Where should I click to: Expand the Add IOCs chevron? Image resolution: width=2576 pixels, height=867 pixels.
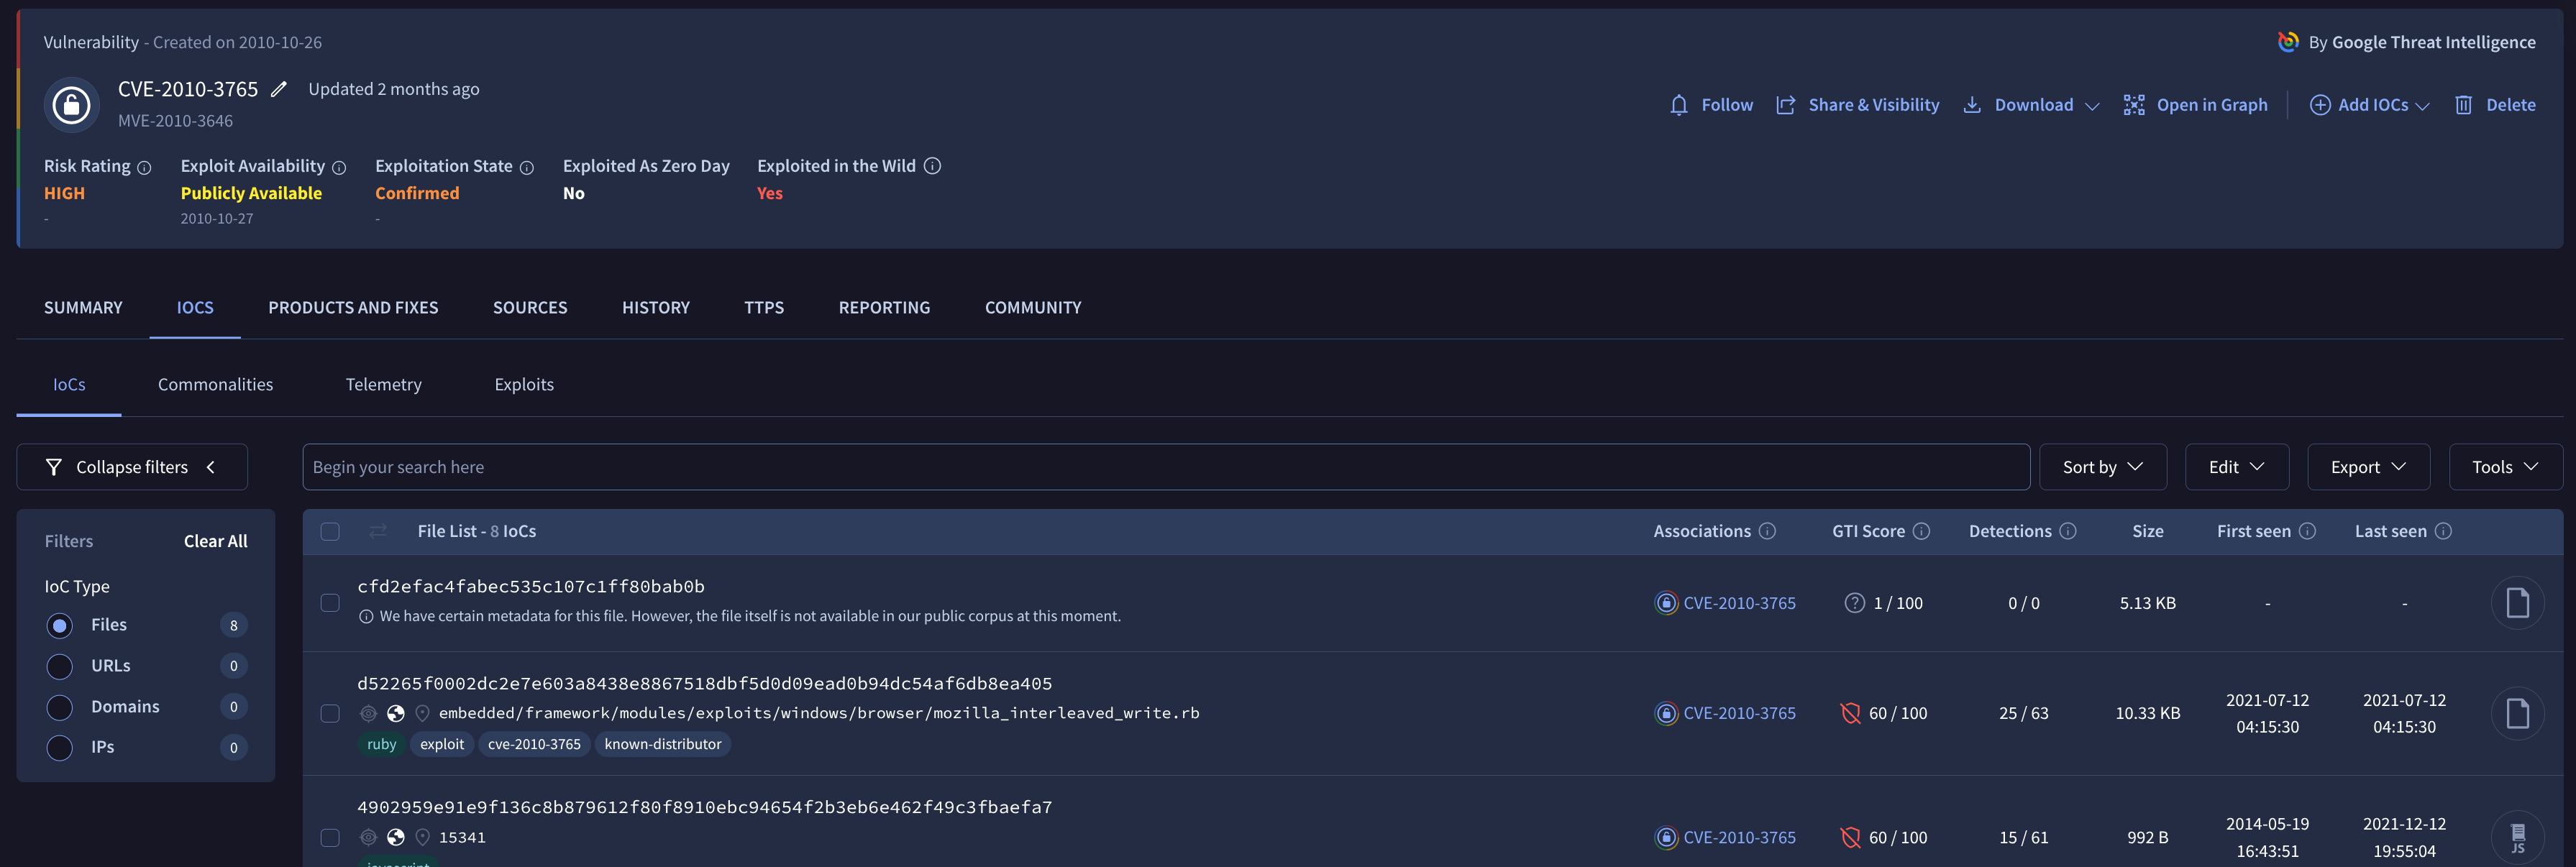2422,106
